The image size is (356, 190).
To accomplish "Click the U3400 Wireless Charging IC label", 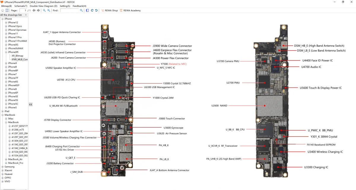I will (x=325, y=152).
